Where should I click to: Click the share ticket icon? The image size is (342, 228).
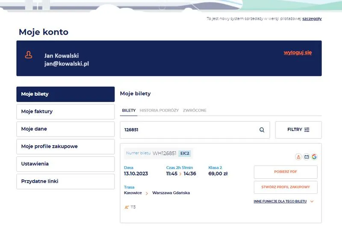tap(298, 157)
